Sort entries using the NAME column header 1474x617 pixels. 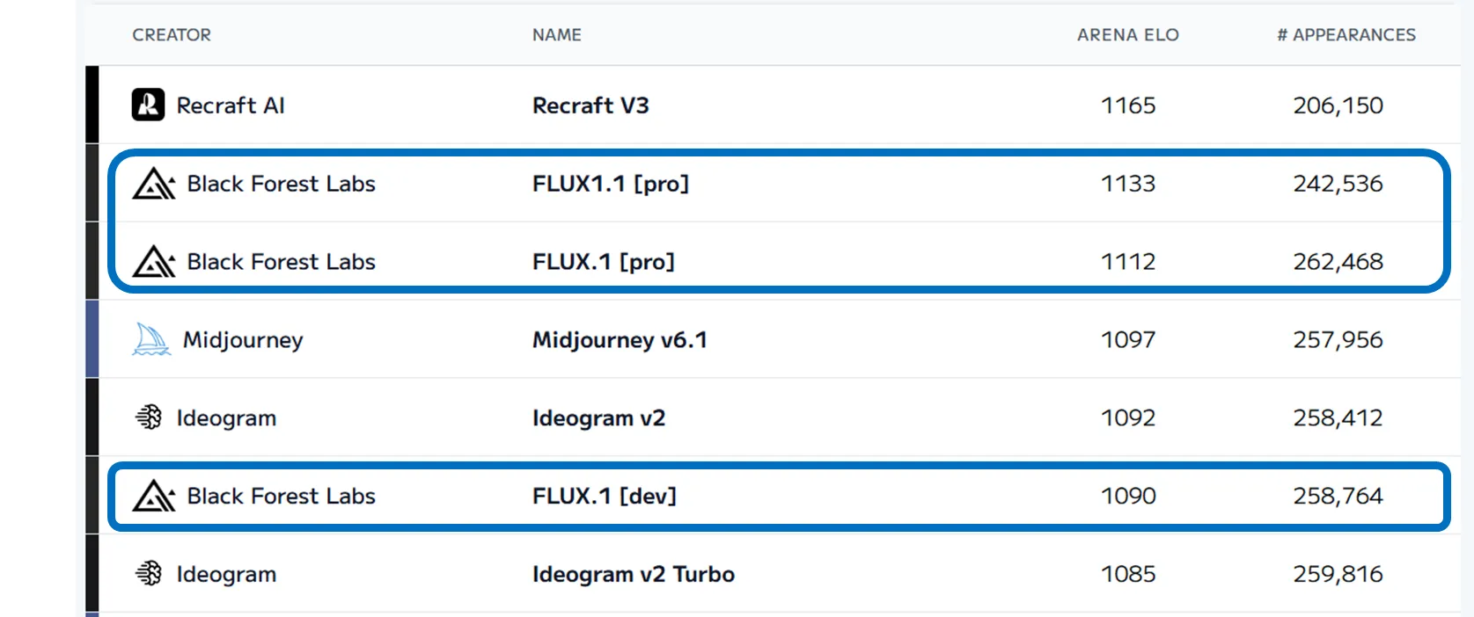(x=556, y=34)
